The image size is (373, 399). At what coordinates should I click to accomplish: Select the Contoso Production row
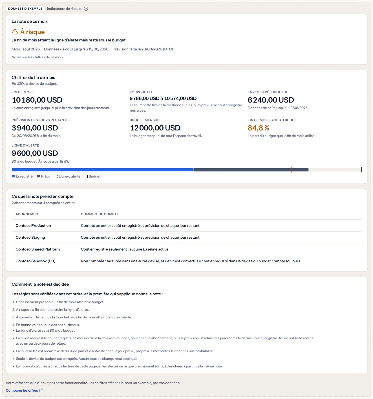(187, 226)
